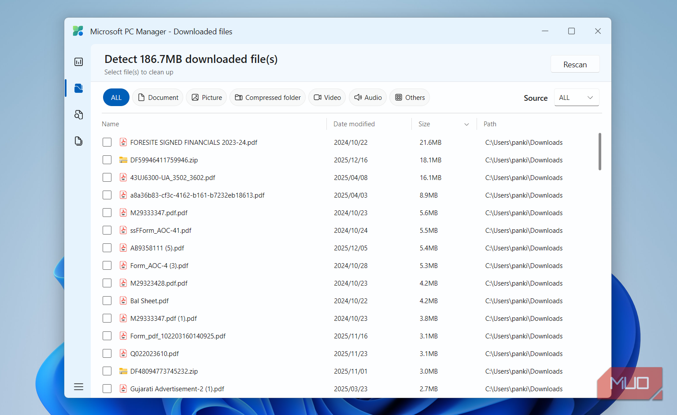Click the 8.9MB size value
This screenshot has height=415, width=677.
click(x=429, y=195)
